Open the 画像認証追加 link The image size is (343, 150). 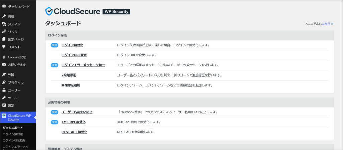click(x=71, y=85)
